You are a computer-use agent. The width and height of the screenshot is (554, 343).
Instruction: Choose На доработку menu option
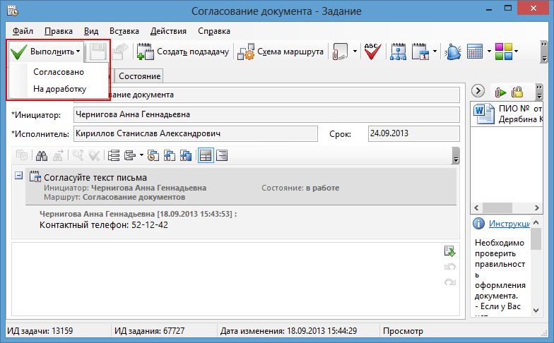[x=59, y=89]
